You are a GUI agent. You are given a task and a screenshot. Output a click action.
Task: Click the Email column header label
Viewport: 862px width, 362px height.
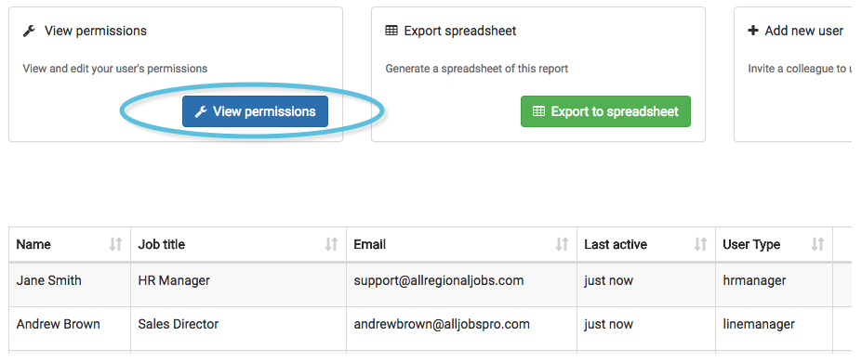click(370, 245)
